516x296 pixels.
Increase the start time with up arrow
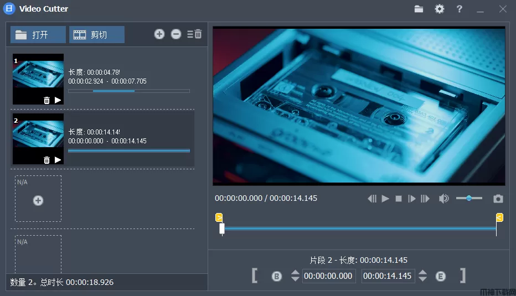[x=295, y=272]
